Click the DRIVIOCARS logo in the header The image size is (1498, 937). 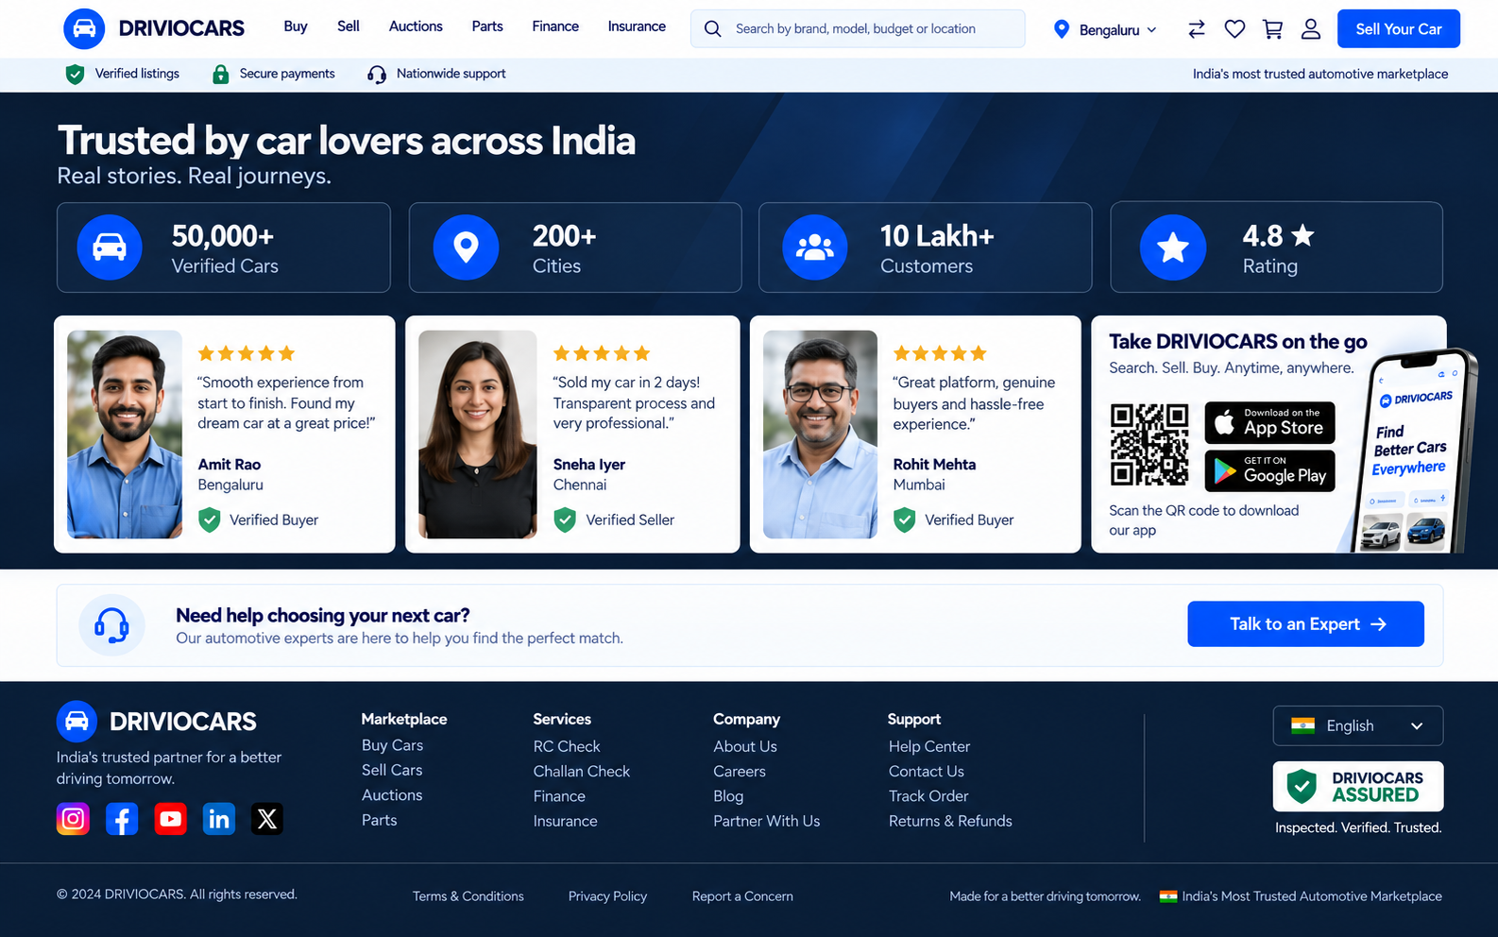click(x=154, y=28)
